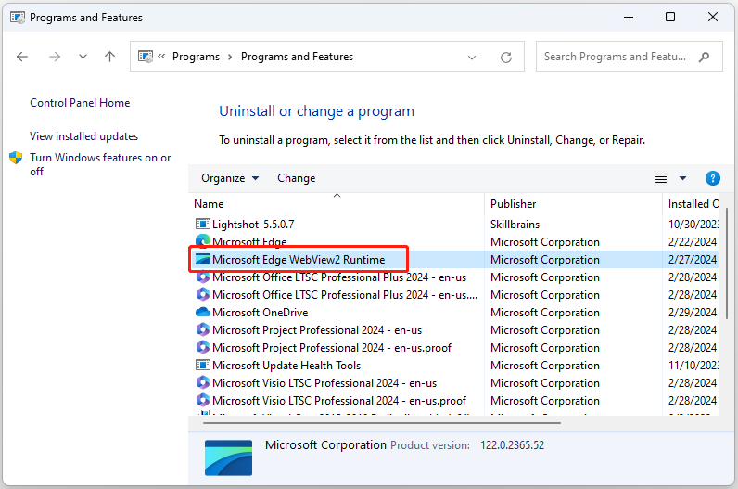This screenshot has height=489, width=738.
Task: Click the product version 122.0.2365.52 text
Action: tap(512, 445)
